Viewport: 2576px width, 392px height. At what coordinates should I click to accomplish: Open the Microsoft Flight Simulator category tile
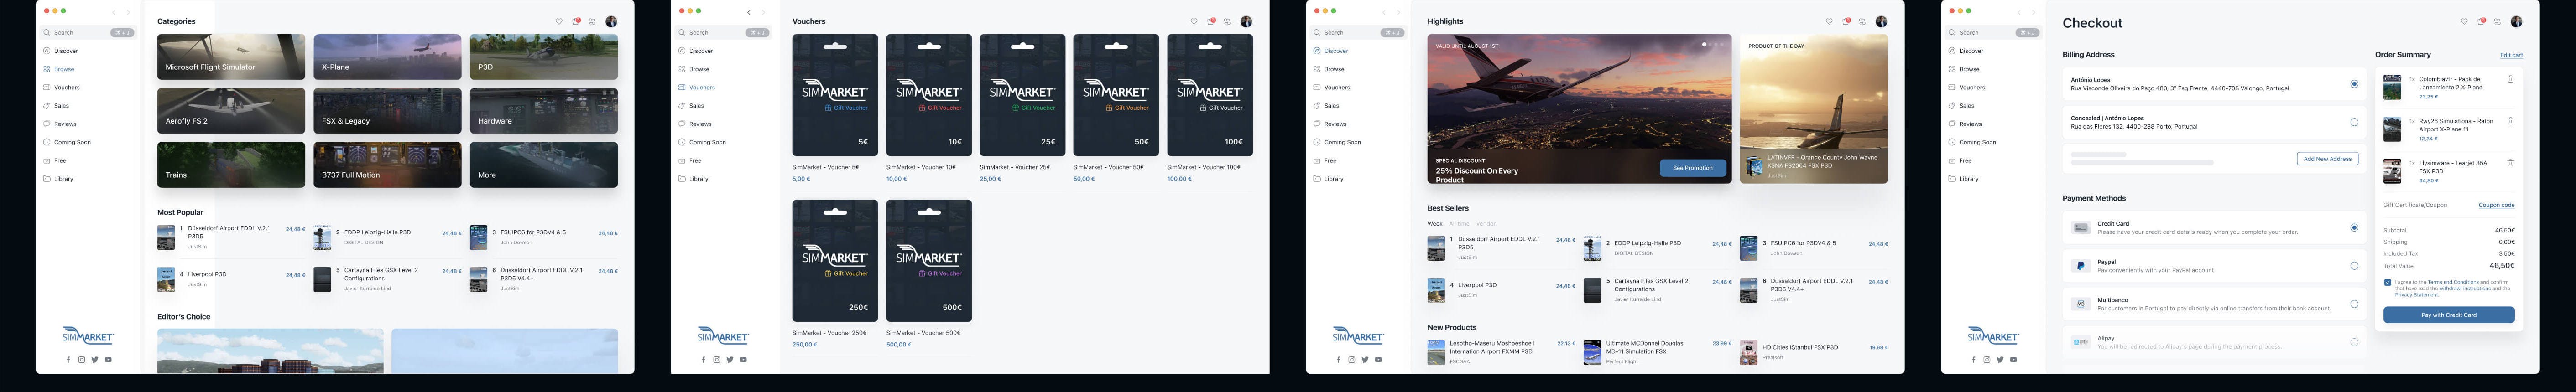tap(231, 57)
